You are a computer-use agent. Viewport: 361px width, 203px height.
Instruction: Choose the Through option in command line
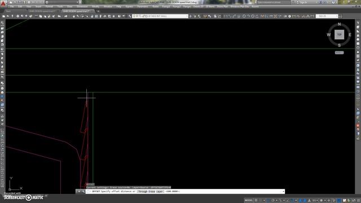(143, 192)
